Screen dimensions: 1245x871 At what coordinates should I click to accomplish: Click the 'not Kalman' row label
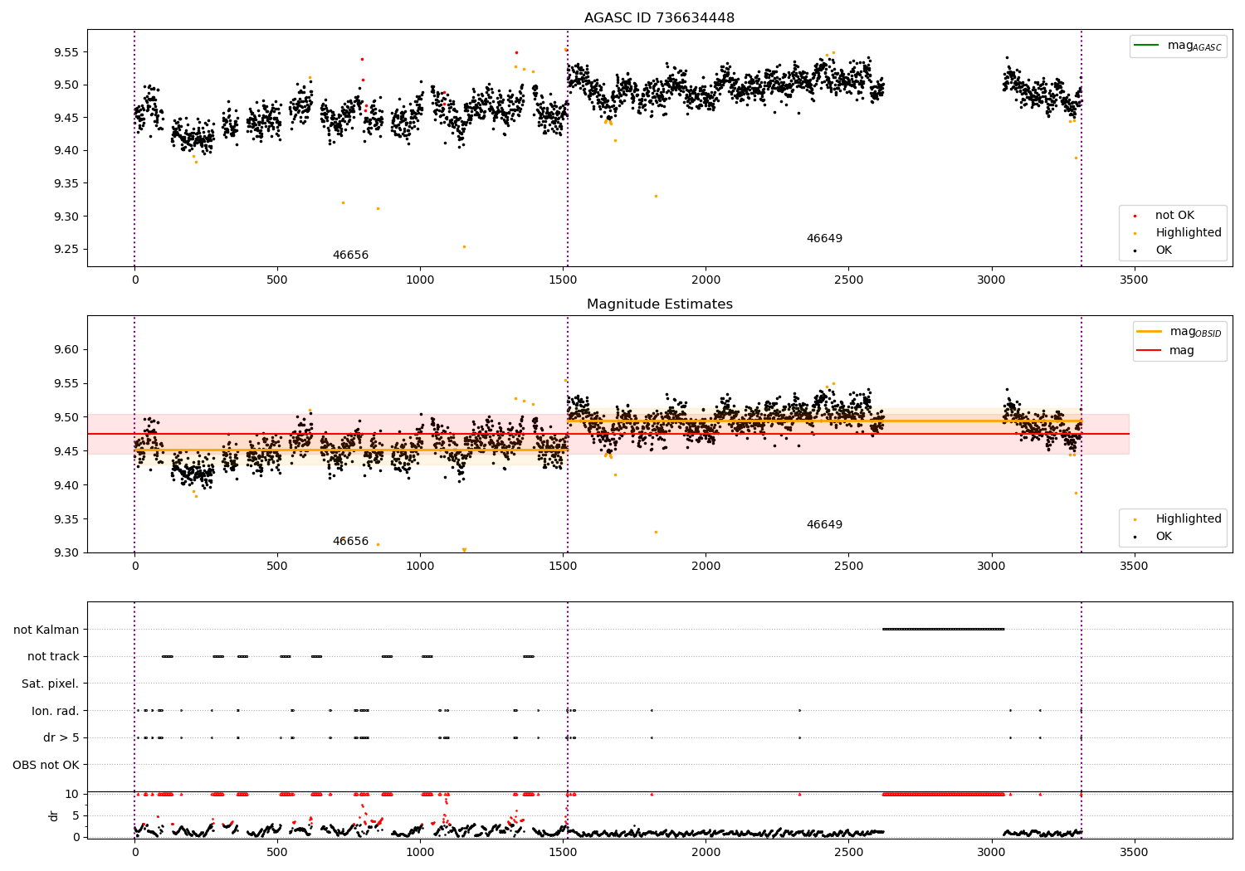point(46,630)
